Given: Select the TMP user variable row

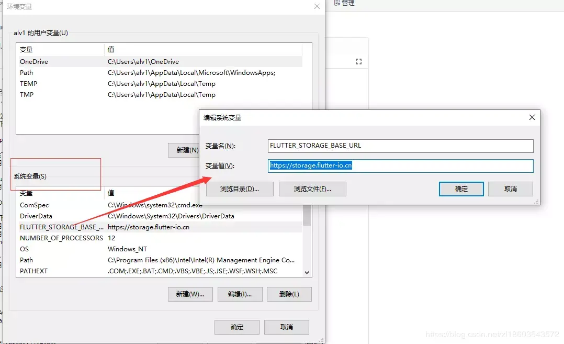Looking at the screenshot, I should pos(161,95).
